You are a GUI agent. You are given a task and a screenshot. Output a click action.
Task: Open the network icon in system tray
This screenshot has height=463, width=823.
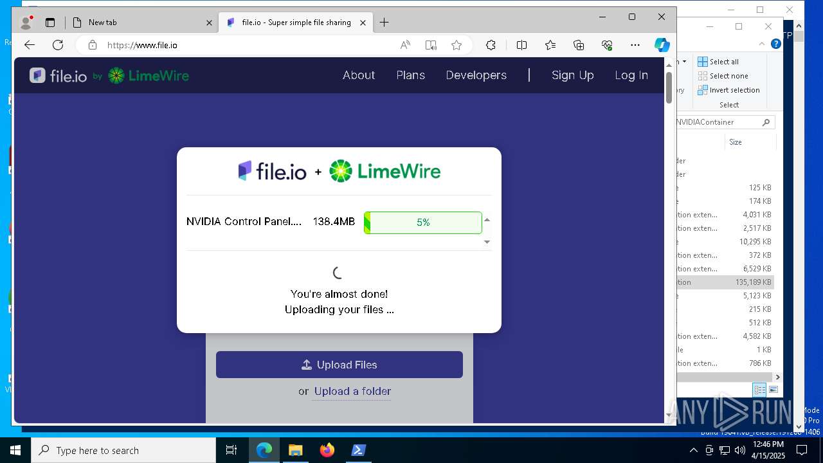(x=725, y=450)
